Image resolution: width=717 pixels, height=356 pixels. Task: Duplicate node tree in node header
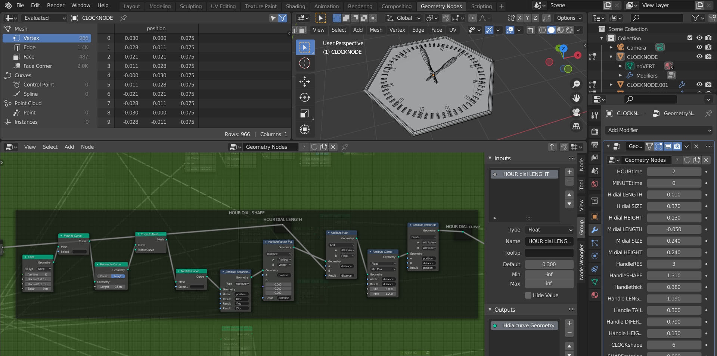(324, 147)
